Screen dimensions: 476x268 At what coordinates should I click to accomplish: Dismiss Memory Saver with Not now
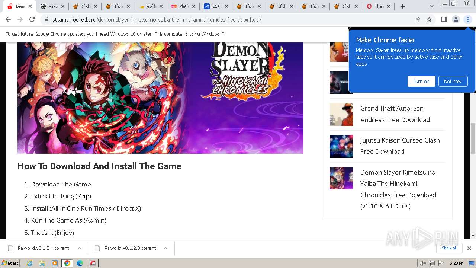coord(453,81)
